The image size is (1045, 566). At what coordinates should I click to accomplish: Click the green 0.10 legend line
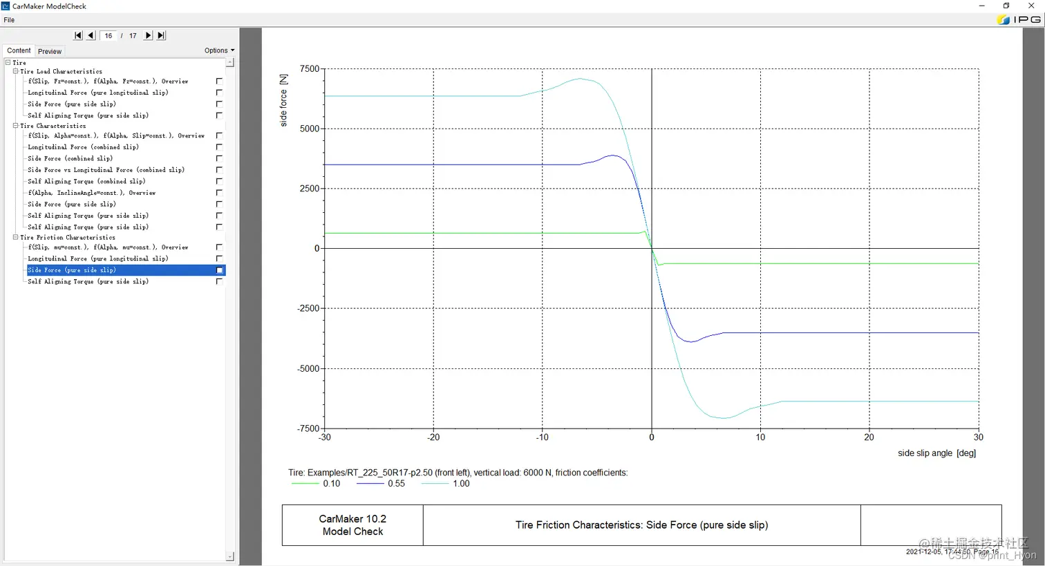pos(305,484)
